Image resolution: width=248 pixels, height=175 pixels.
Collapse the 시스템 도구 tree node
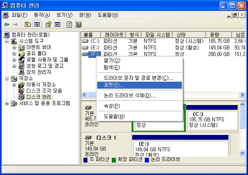click(7, 41)
